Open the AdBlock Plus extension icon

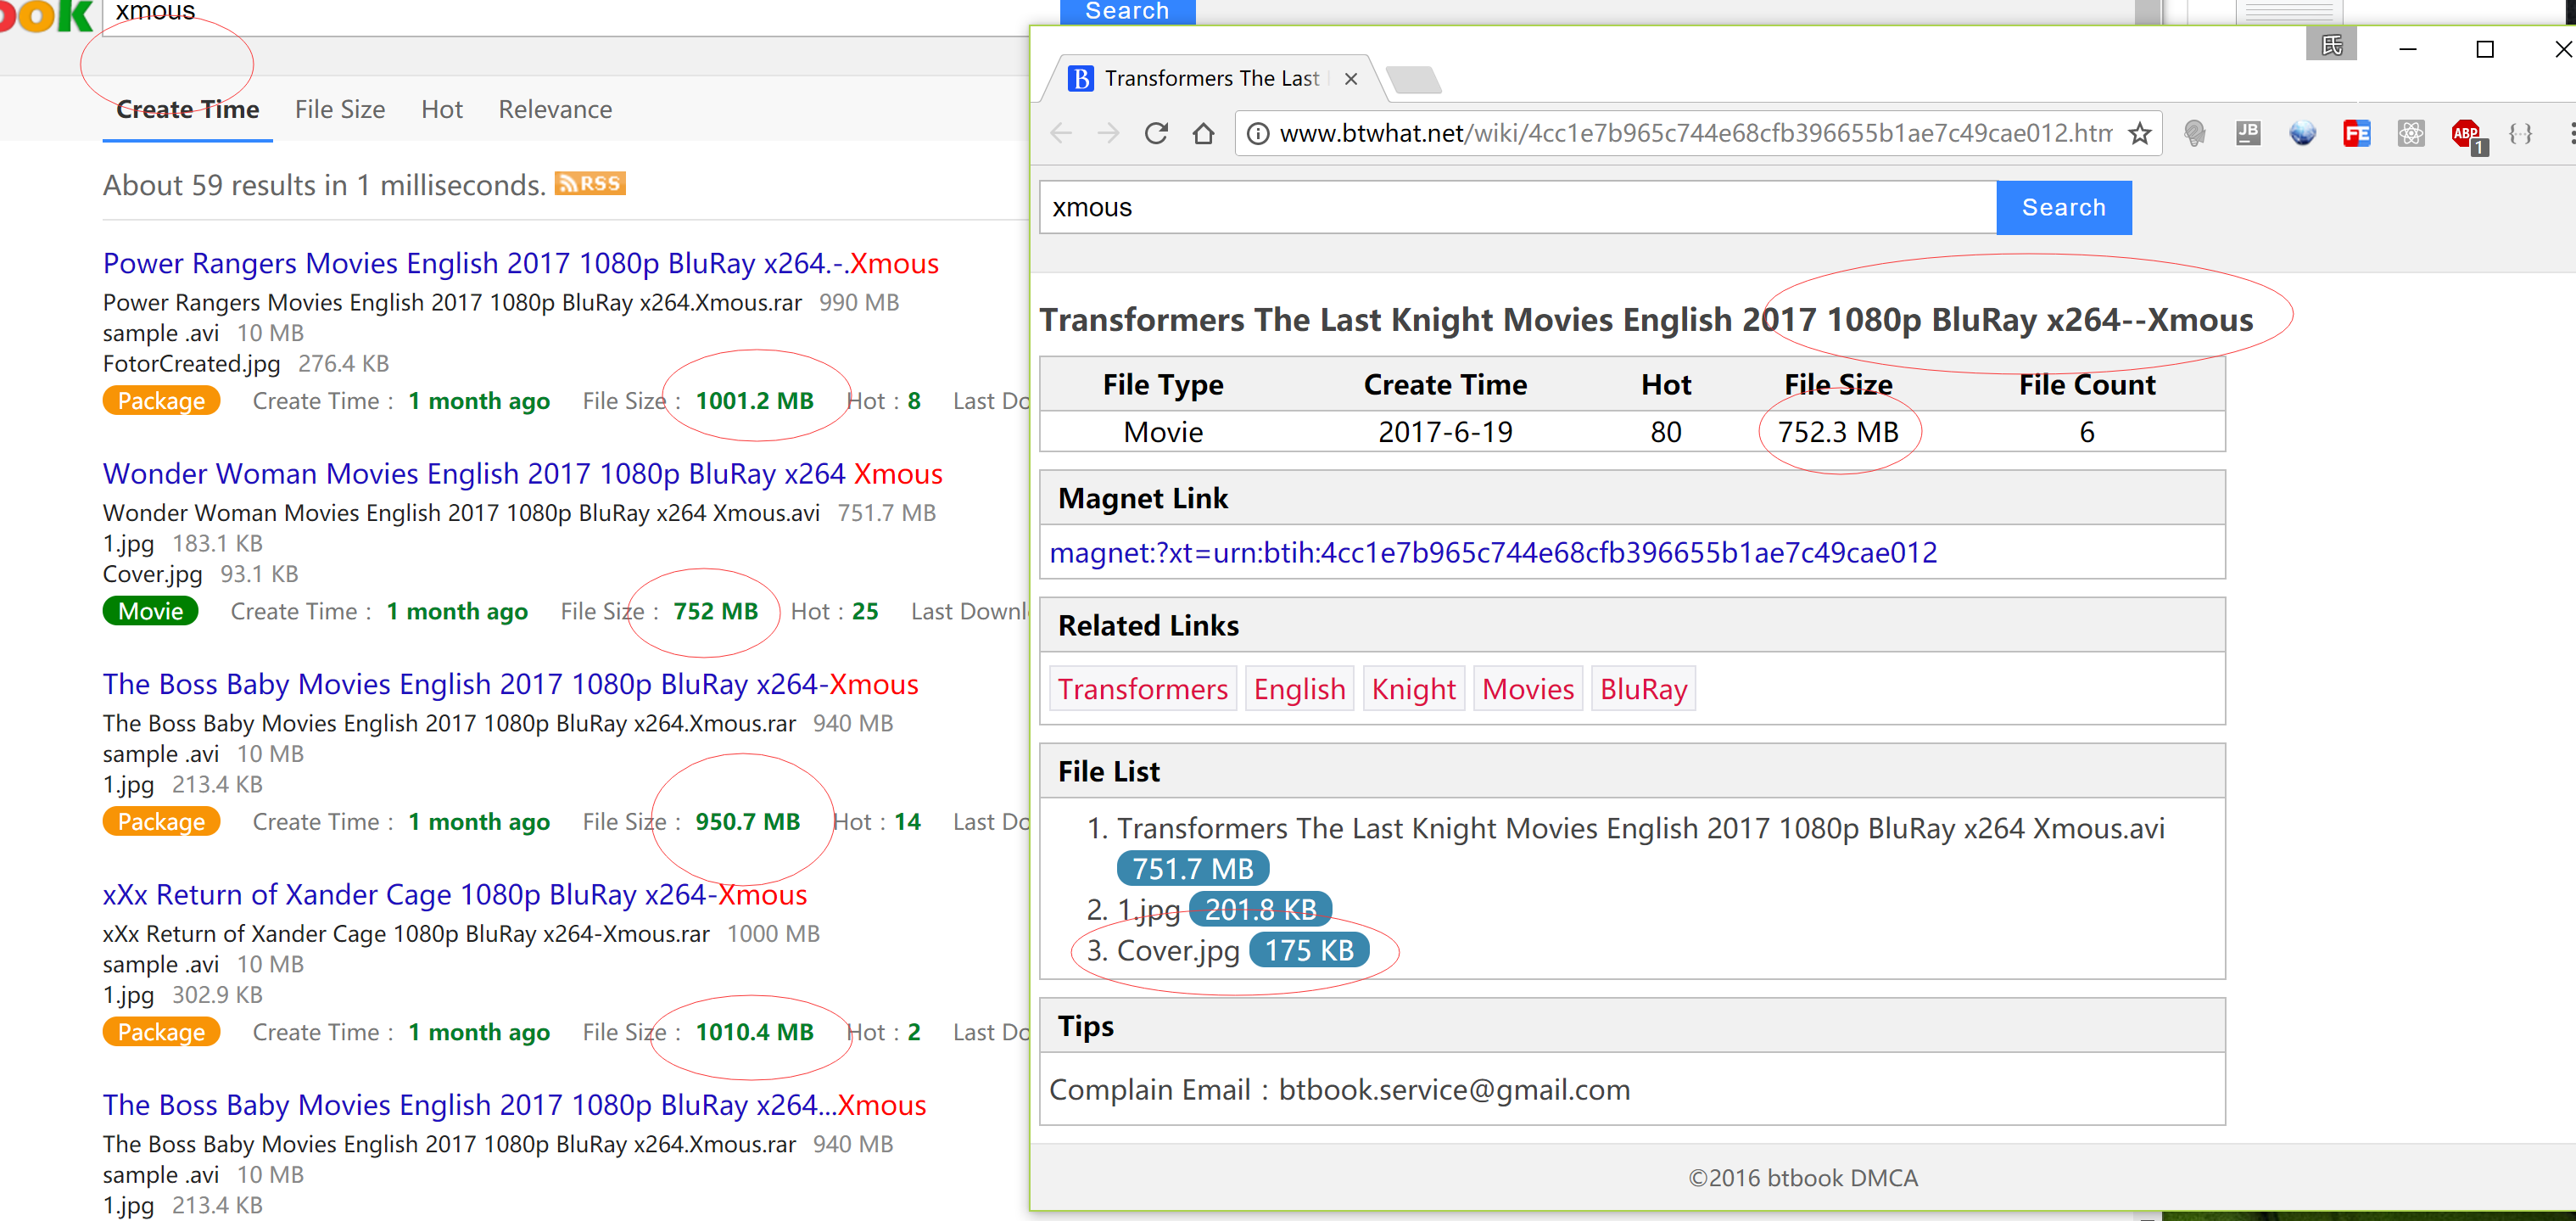[2467, 134]
